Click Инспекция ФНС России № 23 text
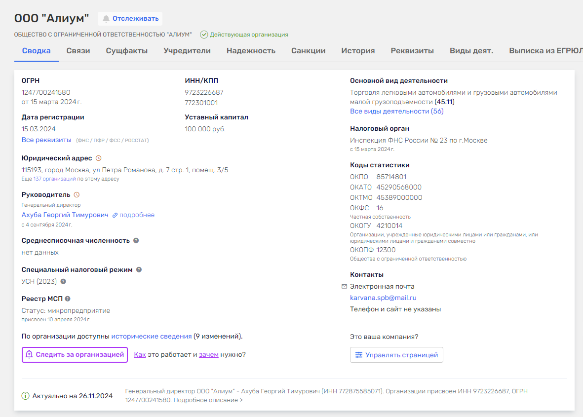The height and width of the screenshot is (417, 583). coord(419,141)
